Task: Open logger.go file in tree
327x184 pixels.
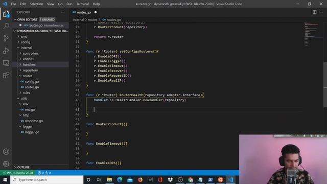Action: pos(32,132)
